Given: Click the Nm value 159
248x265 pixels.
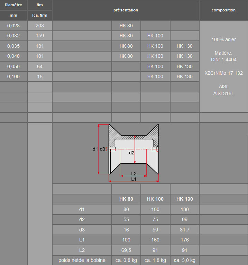Looking at the screenshot, I should pyautogui.click(x=40, y=36).
